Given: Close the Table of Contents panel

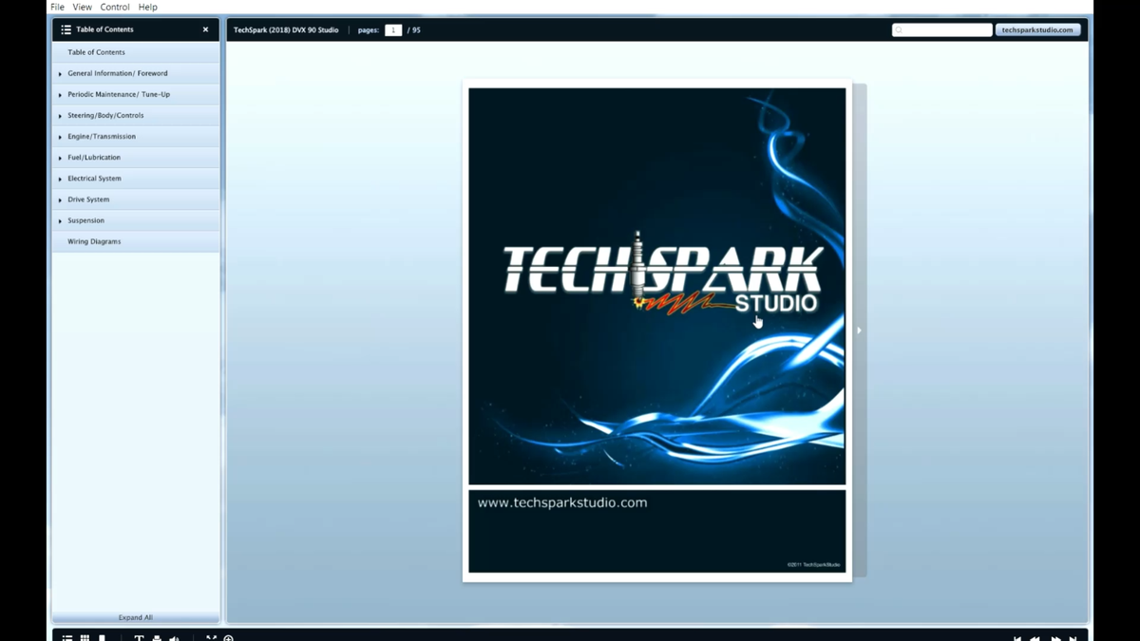Looking at the screenshot, I should 205,29.
